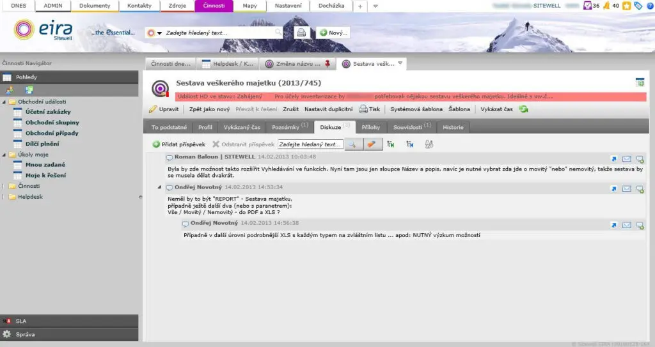
Task: Click the printer icon beside the top search box
Action: (x=301, y=33)
